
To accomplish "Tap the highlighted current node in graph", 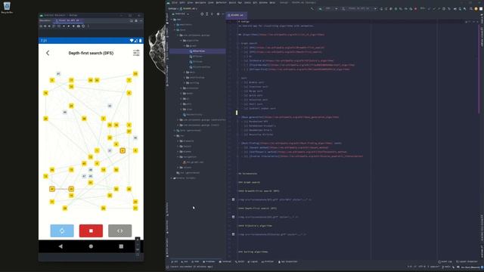I will tap(123, 150).
